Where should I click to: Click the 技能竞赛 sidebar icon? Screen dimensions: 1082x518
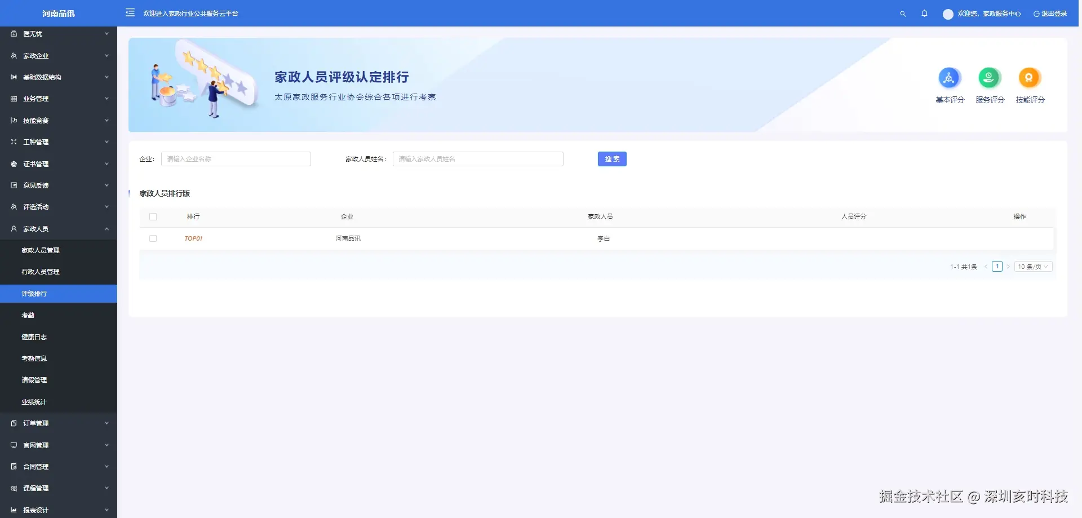14,121
